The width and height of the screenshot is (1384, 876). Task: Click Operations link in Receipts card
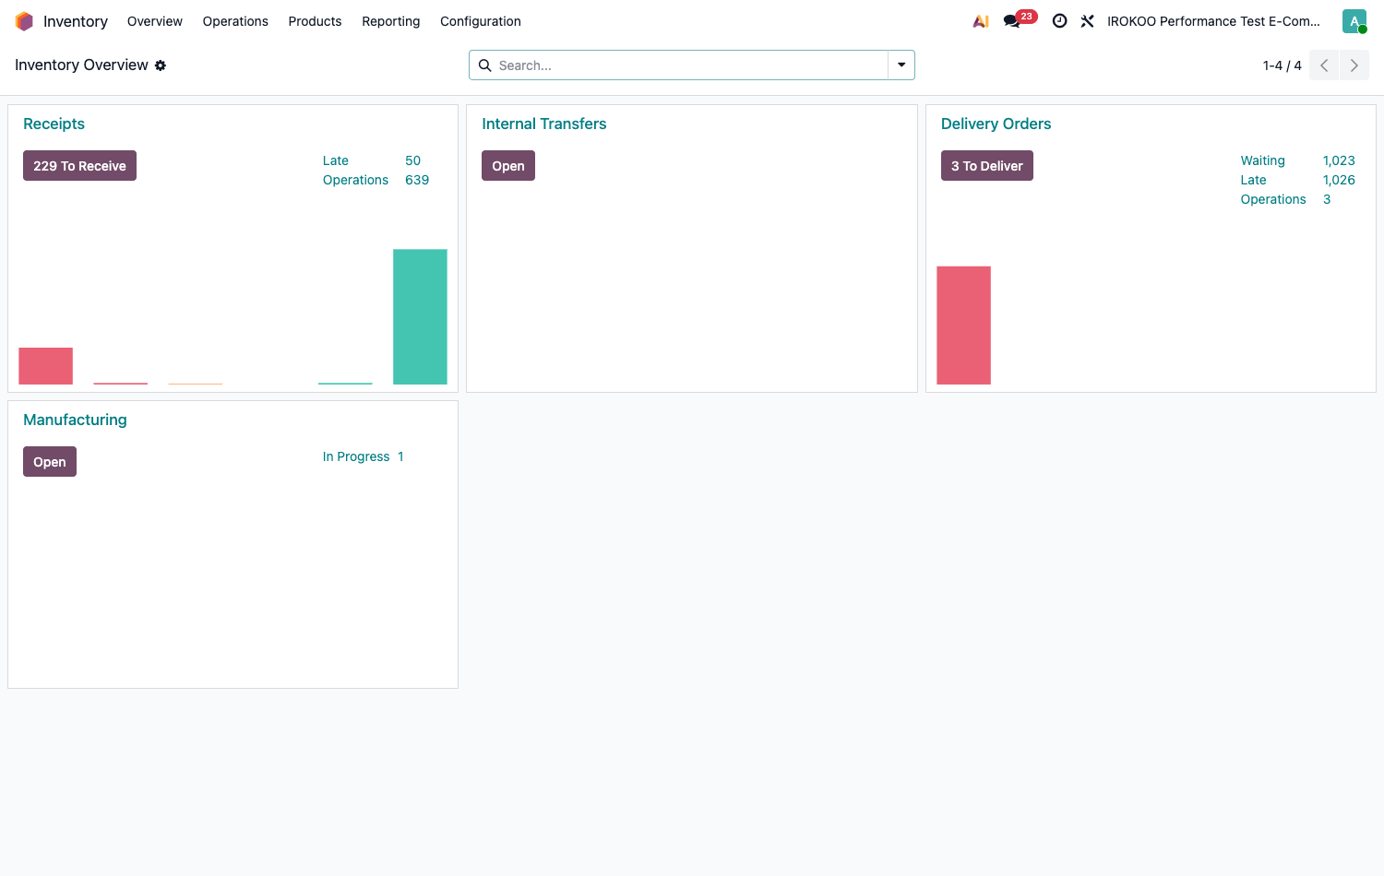pyautogui.click(x=355, y=180)
